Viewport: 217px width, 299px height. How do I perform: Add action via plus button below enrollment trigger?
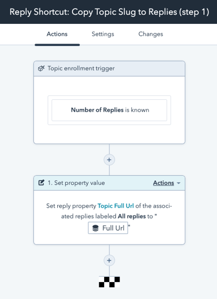pyautogui.click(x=109, y=160)
